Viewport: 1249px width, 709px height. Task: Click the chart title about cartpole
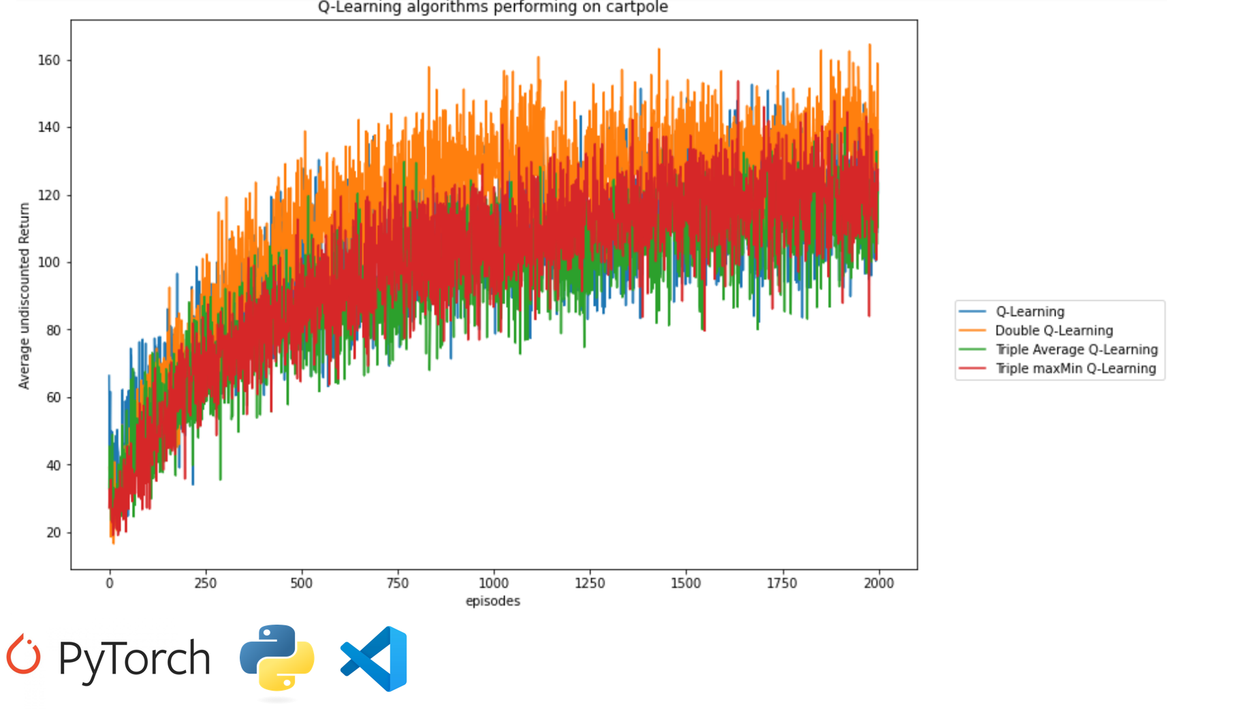[492, 7]
